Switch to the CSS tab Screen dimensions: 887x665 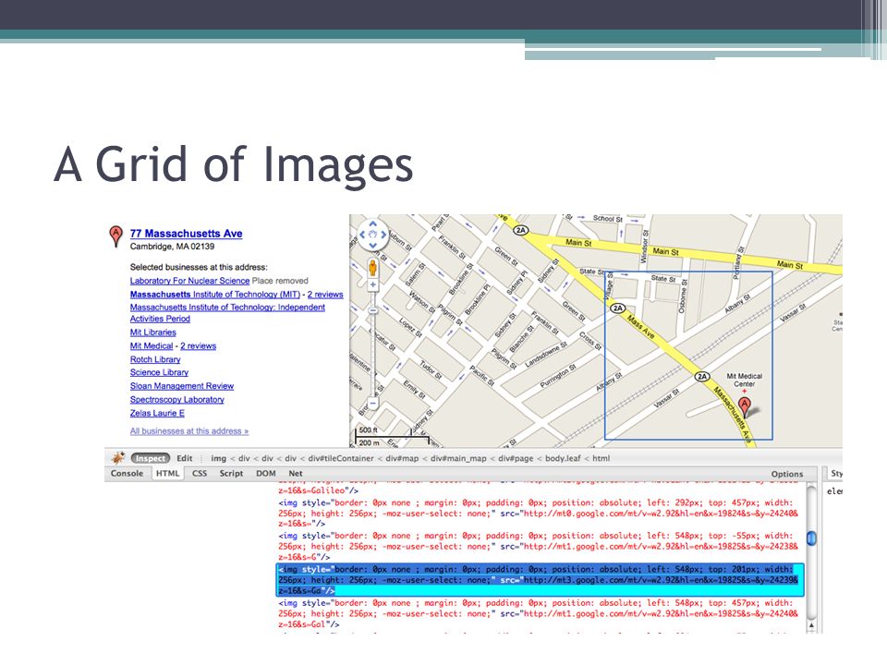200,473
